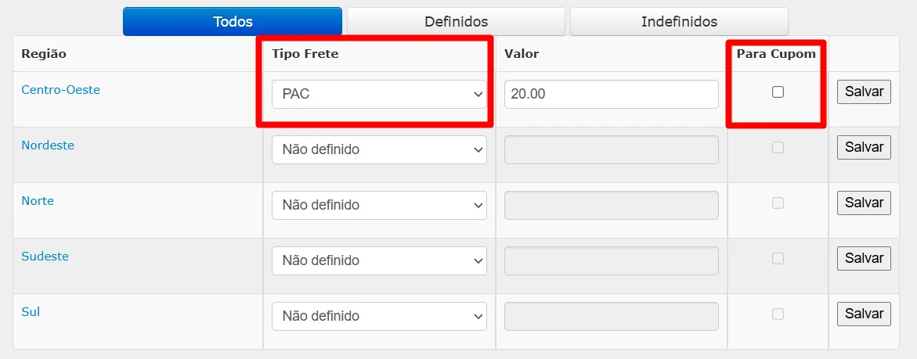Click the Valor field showing 20.00
Image resolution: width=917 pixels, height=359 pixels.
(611, 94)
